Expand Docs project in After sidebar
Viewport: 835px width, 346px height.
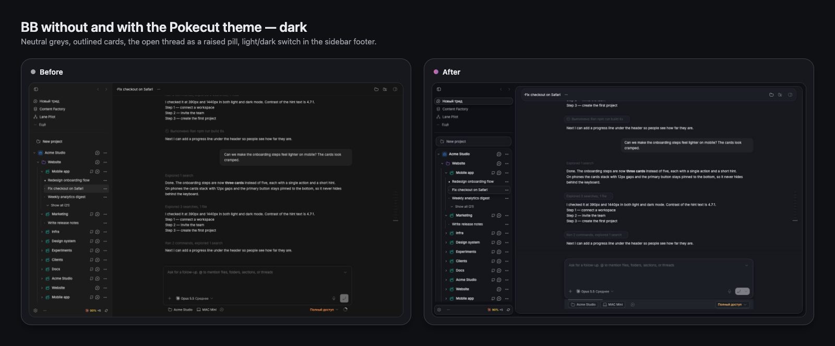(x=446, y=270)
